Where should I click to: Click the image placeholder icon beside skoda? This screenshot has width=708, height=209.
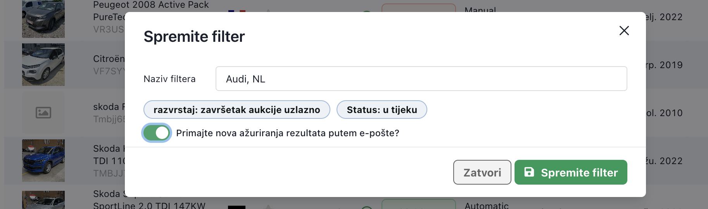pyautogui.click(x=43, y=113)
